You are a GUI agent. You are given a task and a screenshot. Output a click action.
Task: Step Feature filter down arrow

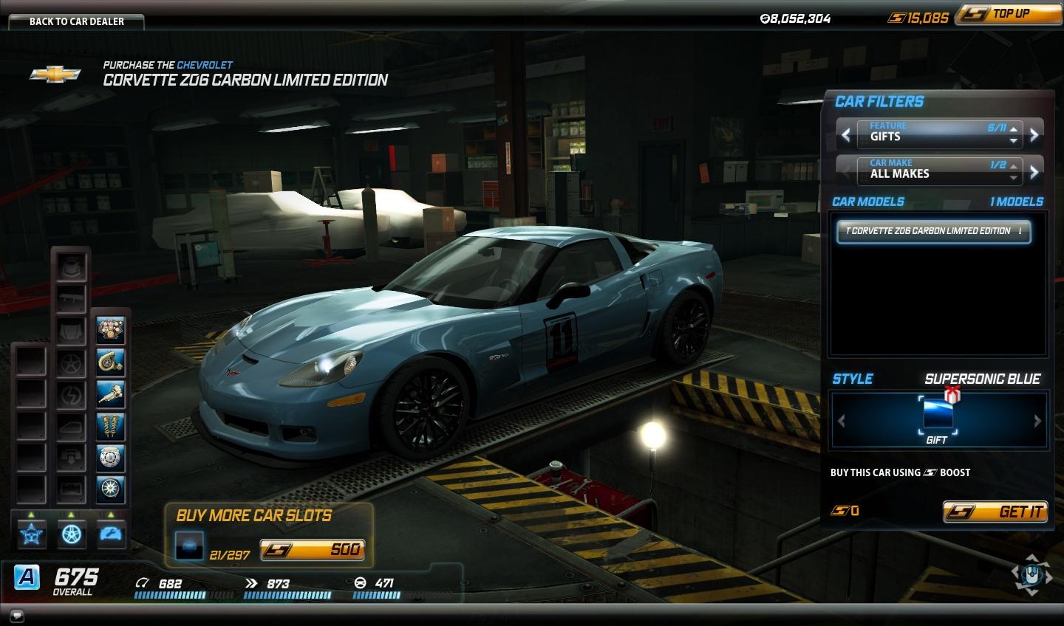[1014, 140]
